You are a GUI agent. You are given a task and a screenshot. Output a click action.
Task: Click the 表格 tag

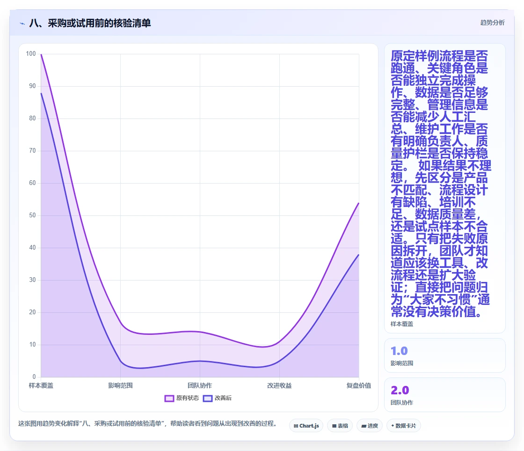(340, 426)
